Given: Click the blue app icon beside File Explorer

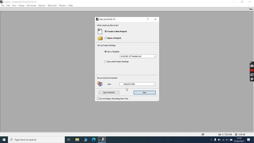Looking at the screenshot, I should pyautogui.click(x=86, y=139).
